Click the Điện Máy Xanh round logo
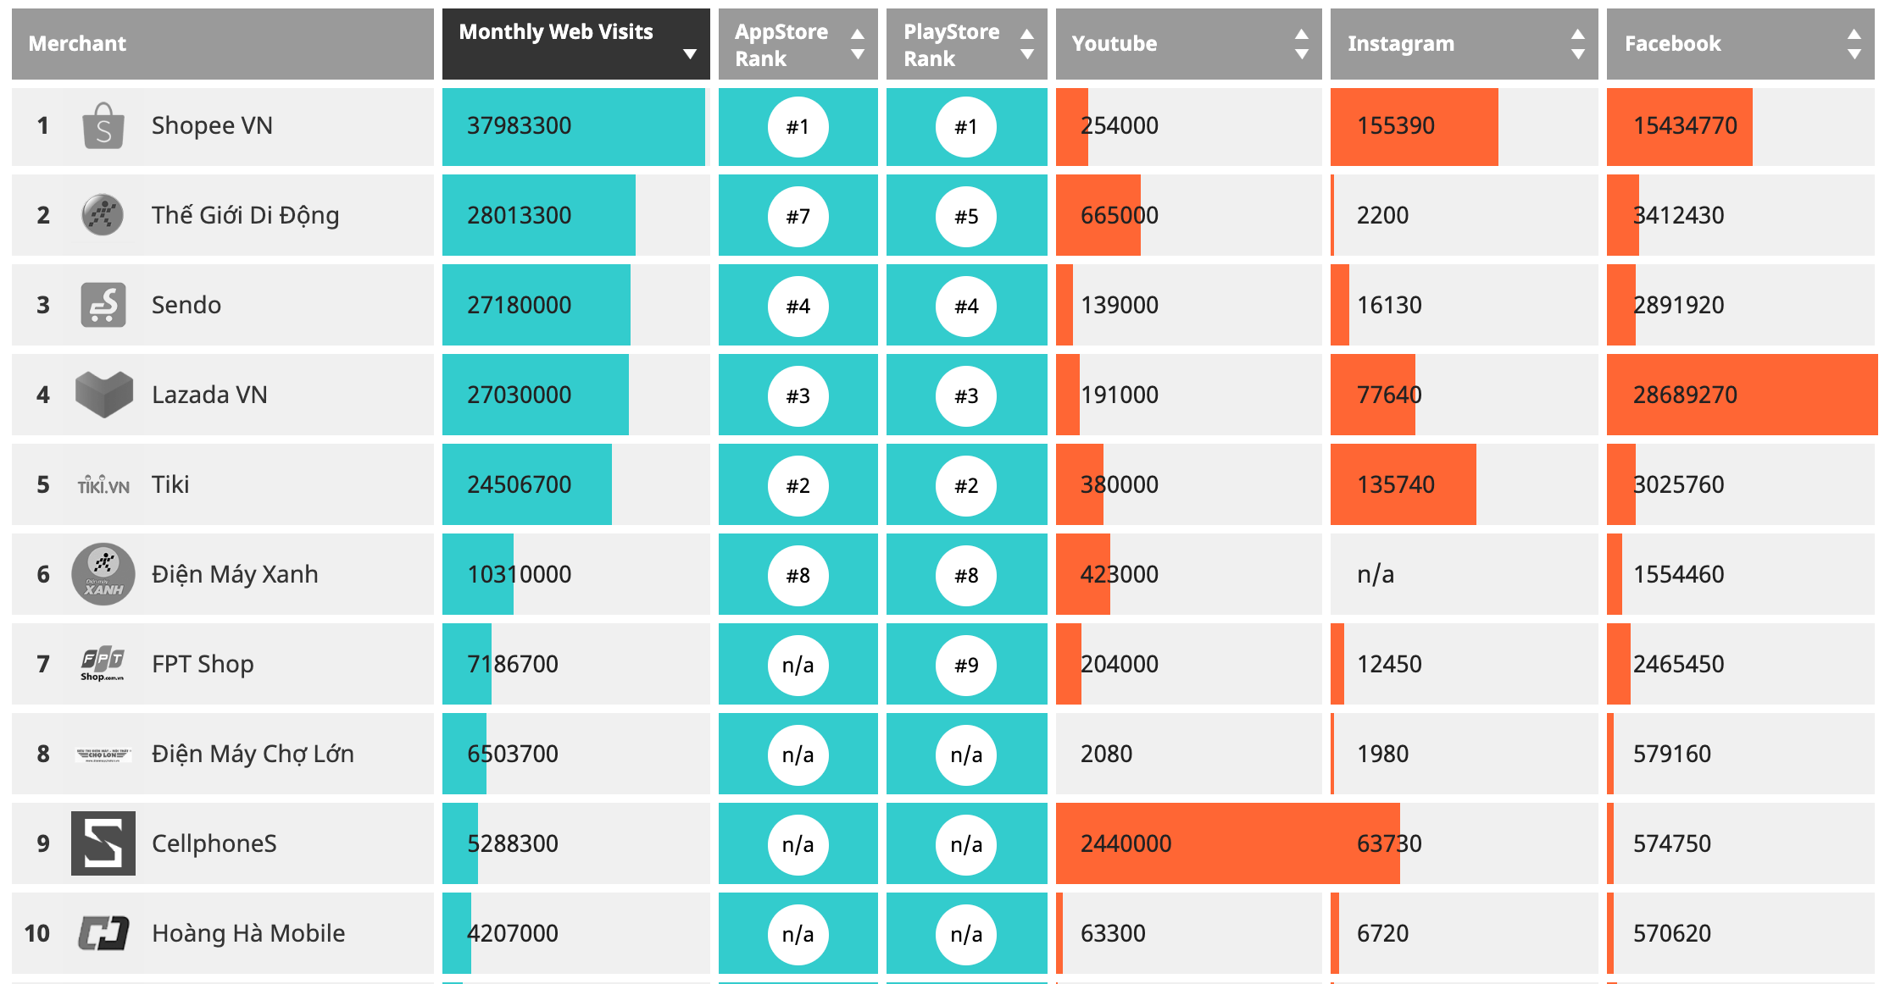This screenshot has height=984, width=1890. tap(103, 574)
